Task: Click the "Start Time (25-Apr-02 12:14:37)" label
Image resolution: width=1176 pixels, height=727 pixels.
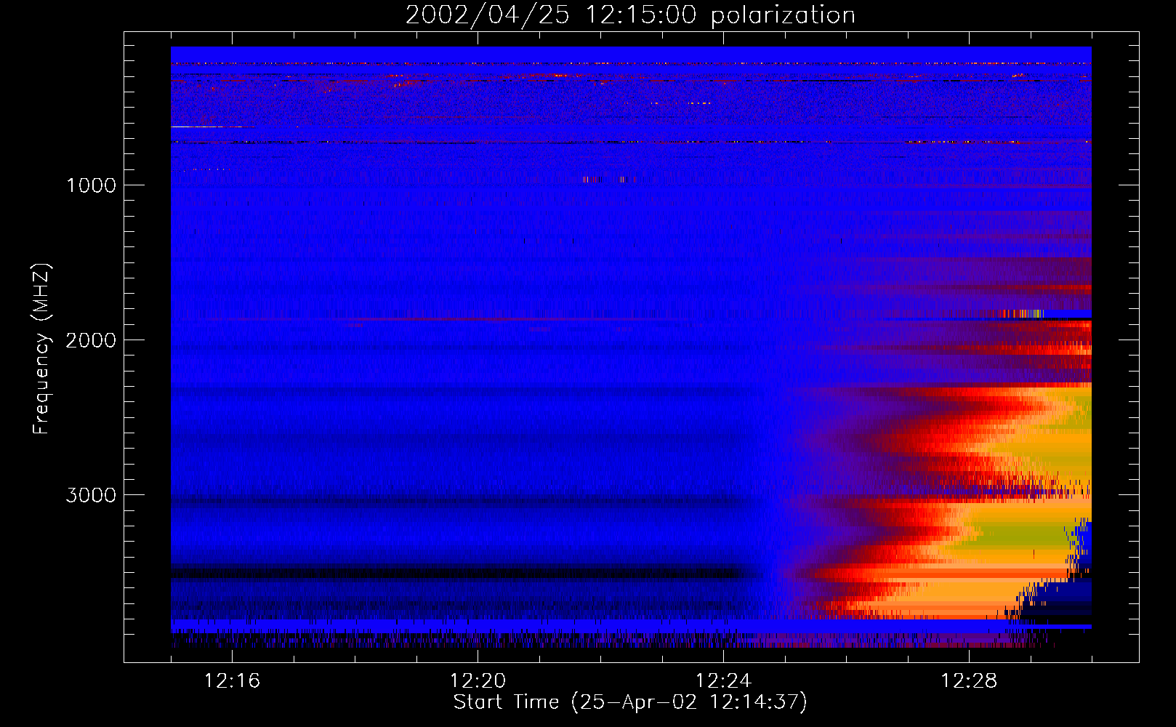Action: (x=630, y=702)
